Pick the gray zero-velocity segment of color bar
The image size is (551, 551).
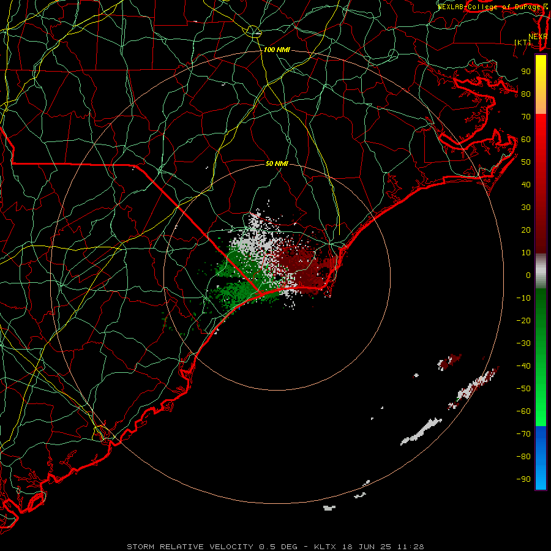pyautogui.click(x=541, y=271)
